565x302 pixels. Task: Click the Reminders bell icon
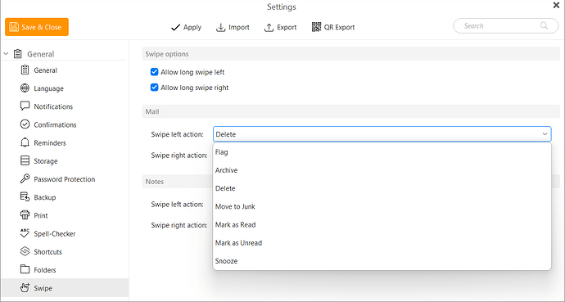25,142
